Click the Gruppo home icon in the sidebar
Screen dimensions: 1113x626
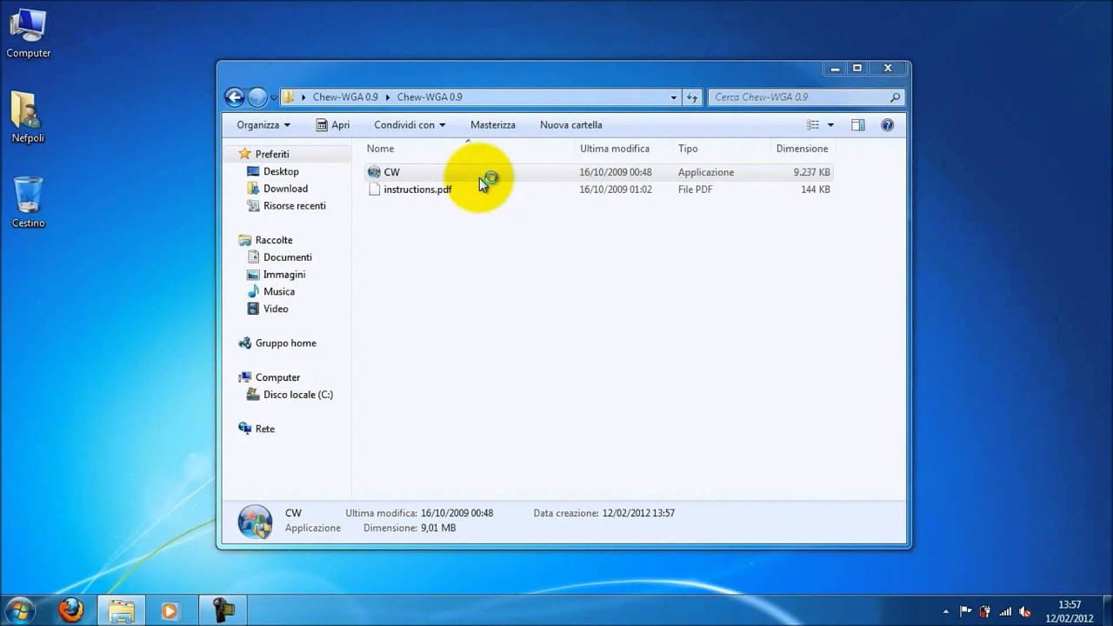coord(245,343)
